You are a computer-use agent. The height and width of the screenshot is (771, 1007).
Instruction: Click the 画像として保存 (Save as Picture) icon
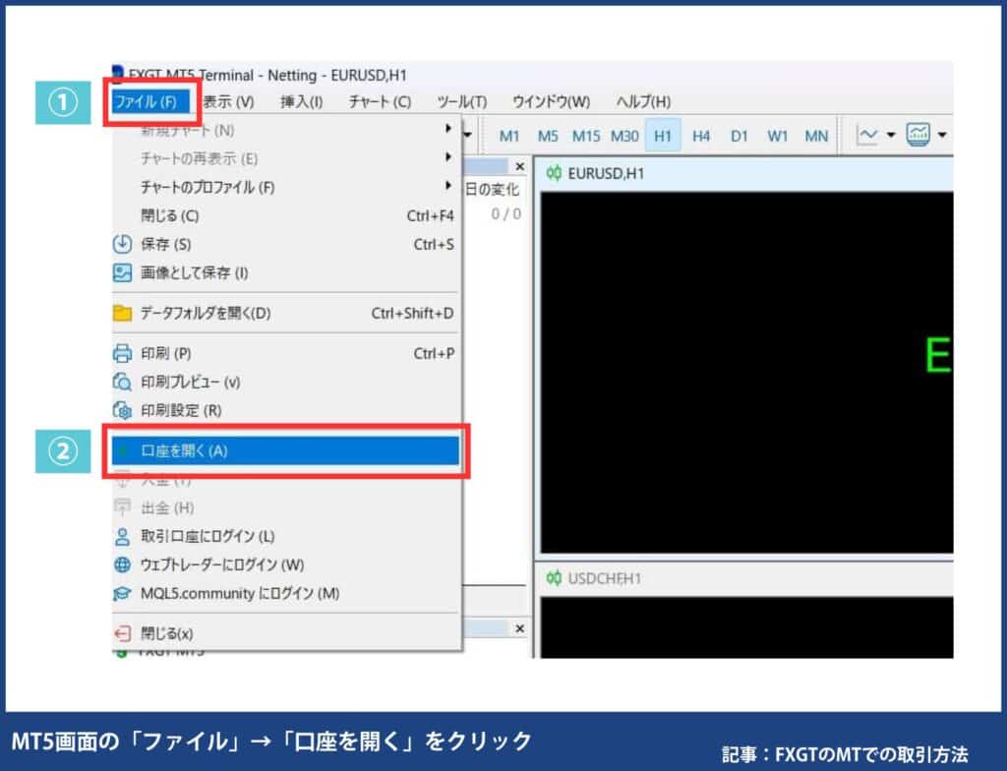pyautogui.click(x=123, y=269)
